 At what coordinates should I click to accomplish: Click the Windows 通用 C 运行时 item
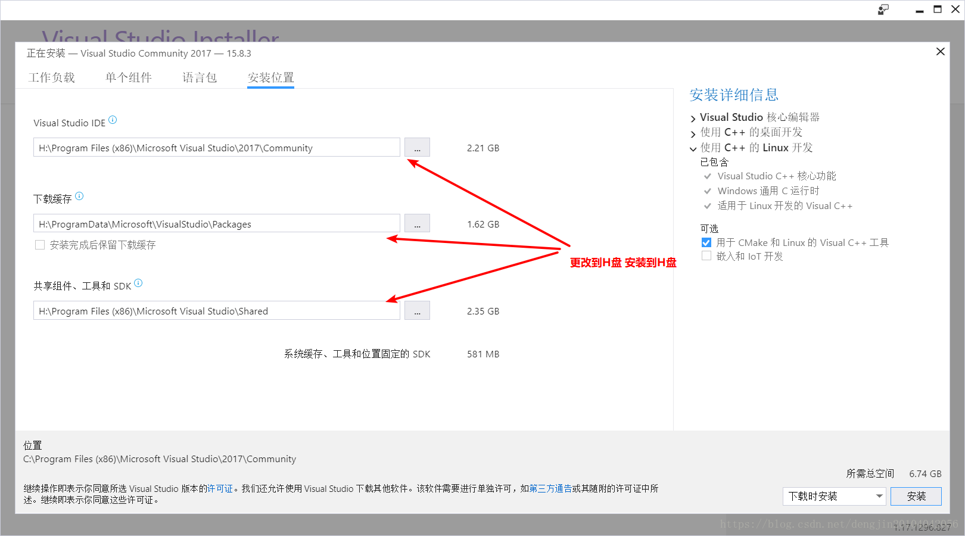click(768, 191)
